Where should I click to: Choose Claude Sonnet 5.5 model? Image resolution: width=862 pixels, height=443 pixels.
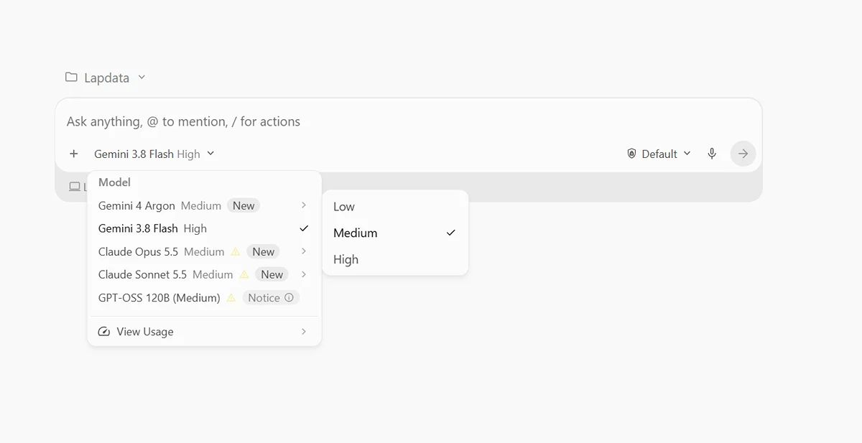coord(204,274)
